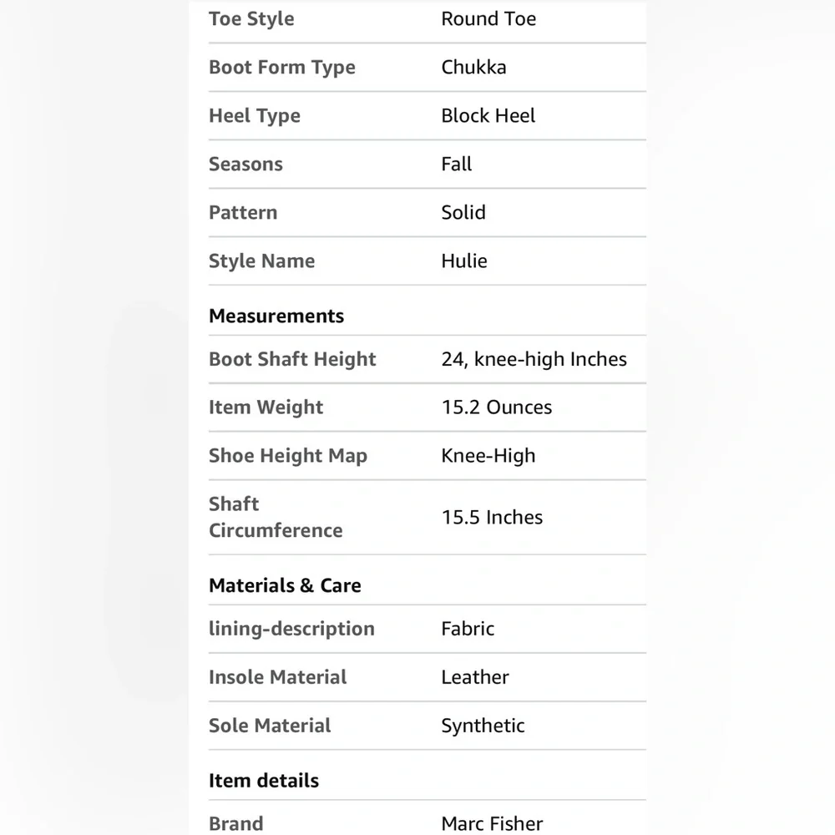Select the Round Toe value text
The width and height of the screenshot is (835, 835).
[x=488, y=18]
